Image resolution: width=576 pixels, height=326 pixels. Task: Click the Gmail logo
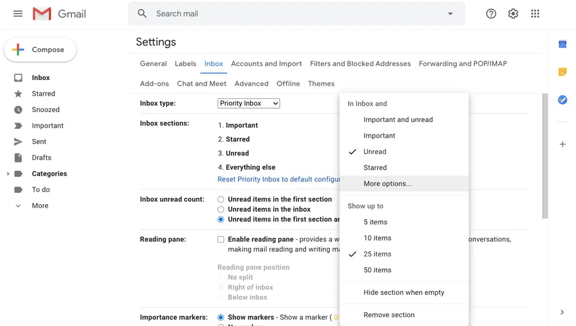[59, 14]
